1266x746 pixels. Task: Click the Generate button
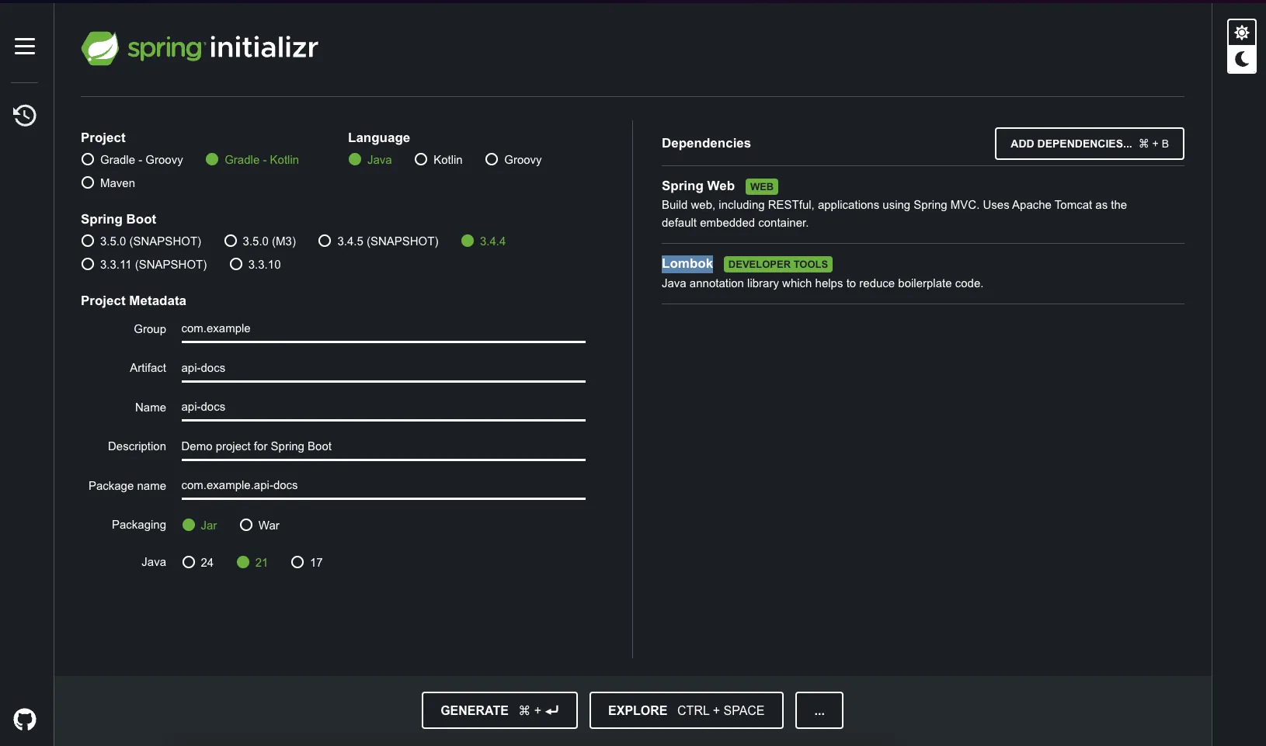point(499,710)
